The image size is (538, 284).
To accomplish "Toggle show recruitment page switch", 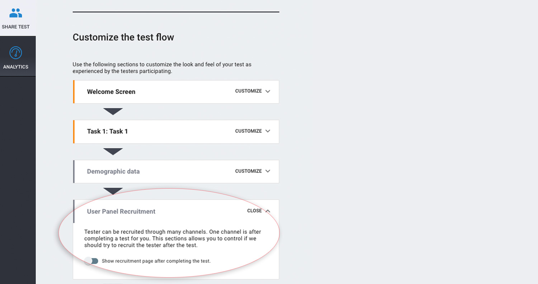I will (91, 261).
